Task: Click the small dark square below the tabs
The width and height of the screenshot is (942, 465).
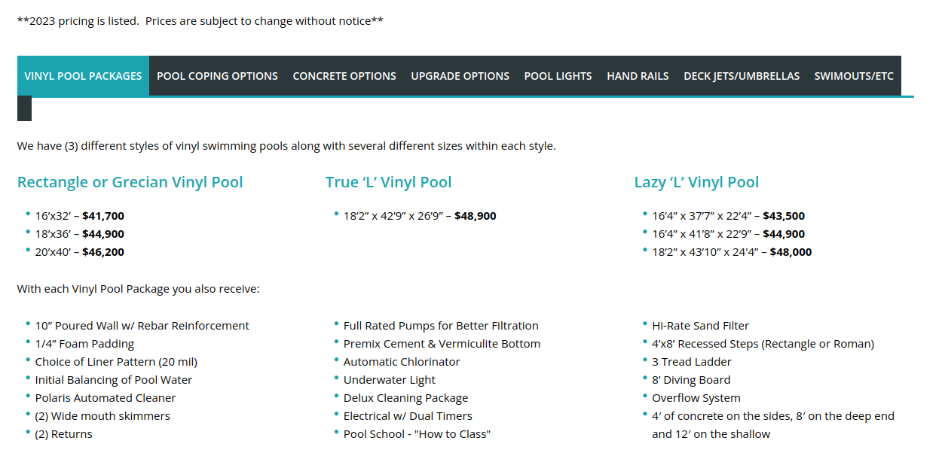Action: (24, 109)
